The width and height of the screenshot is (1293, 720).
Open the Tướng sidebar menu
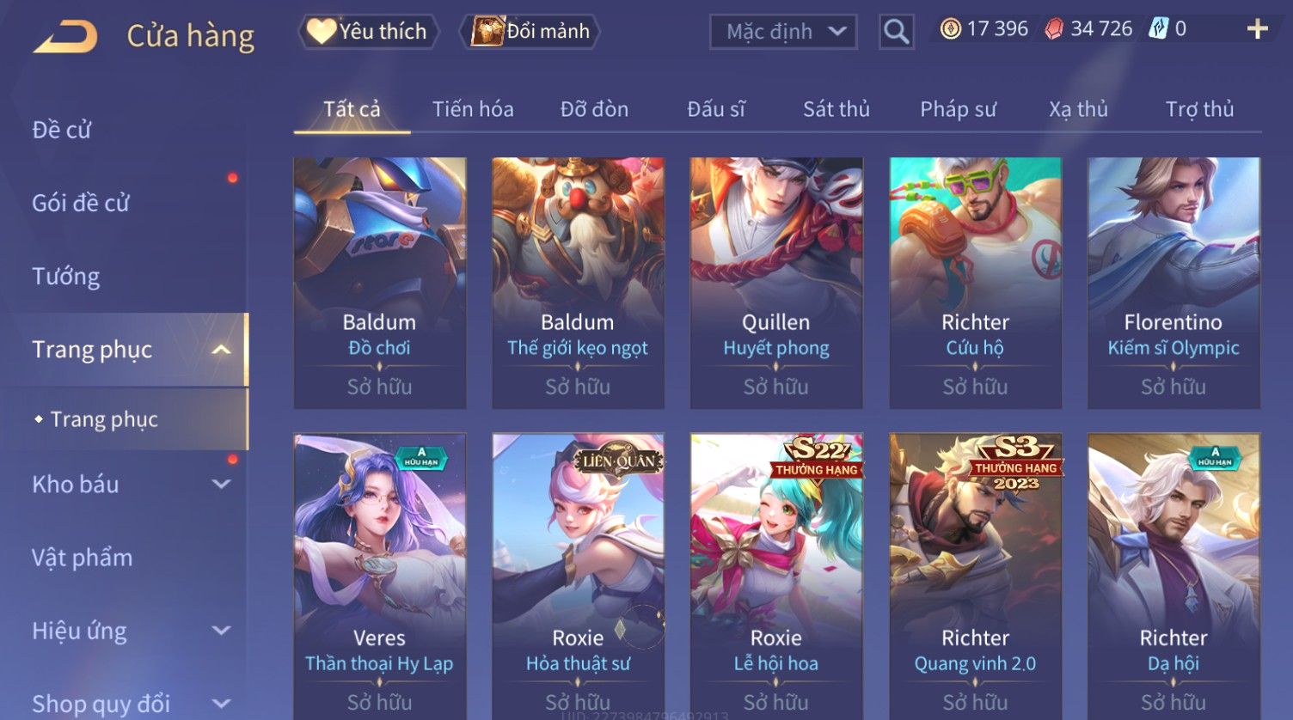66,277
